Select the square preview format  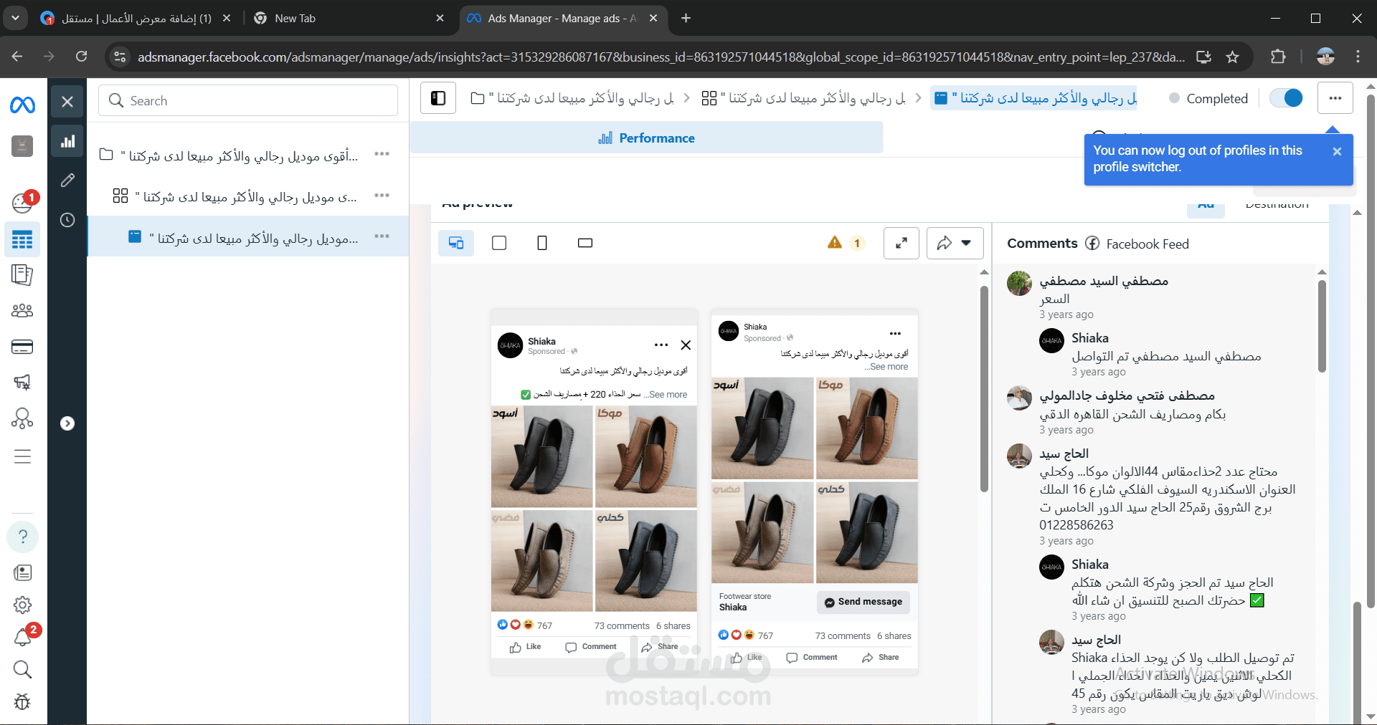point(499,243)
